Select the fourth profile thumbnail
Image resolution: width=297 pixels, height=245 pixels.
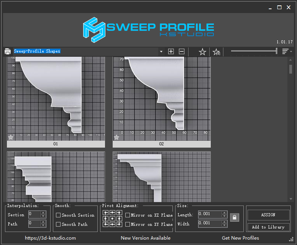tap(162, 177)
